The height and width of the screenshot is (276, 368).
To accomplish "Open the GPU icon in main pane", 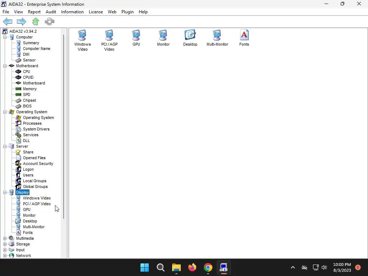I will (x=136, y=38).
